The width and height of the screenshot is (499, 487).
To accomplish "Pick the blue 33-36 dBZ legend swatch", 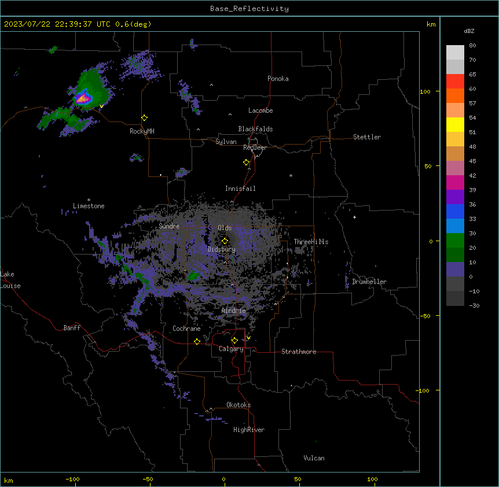I will pos(455,211).
